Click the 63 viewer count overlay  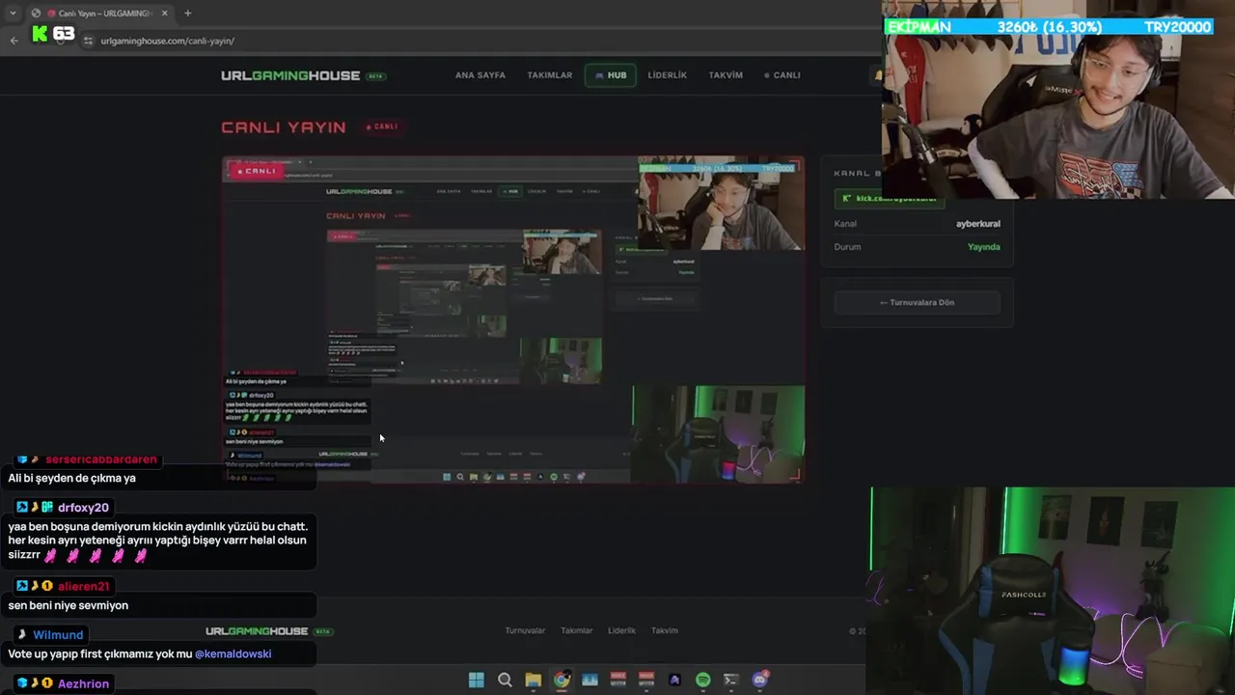(x=64, y=34)
